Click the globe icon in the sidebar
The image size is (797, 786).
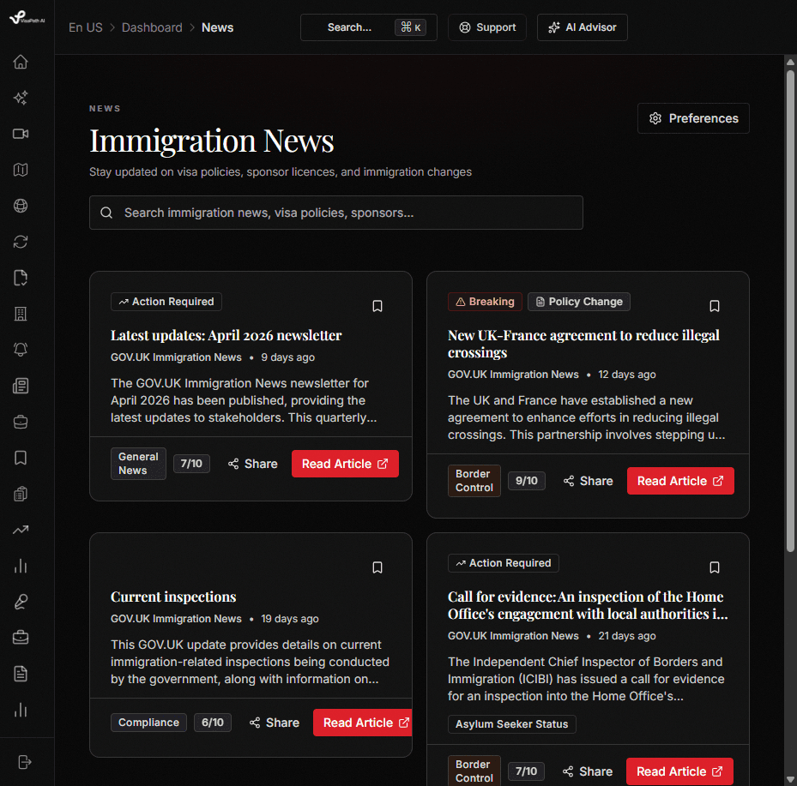pyautogui.click(x=21, y=206)
